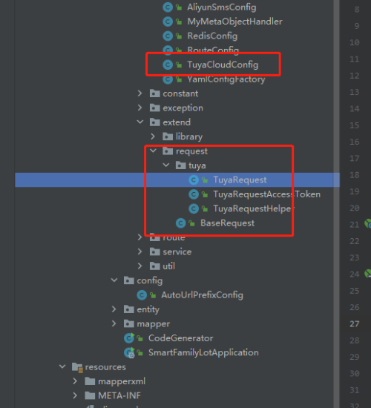Click the AutoUrlPrefixConfig class icon

click(x=142, y=295)
